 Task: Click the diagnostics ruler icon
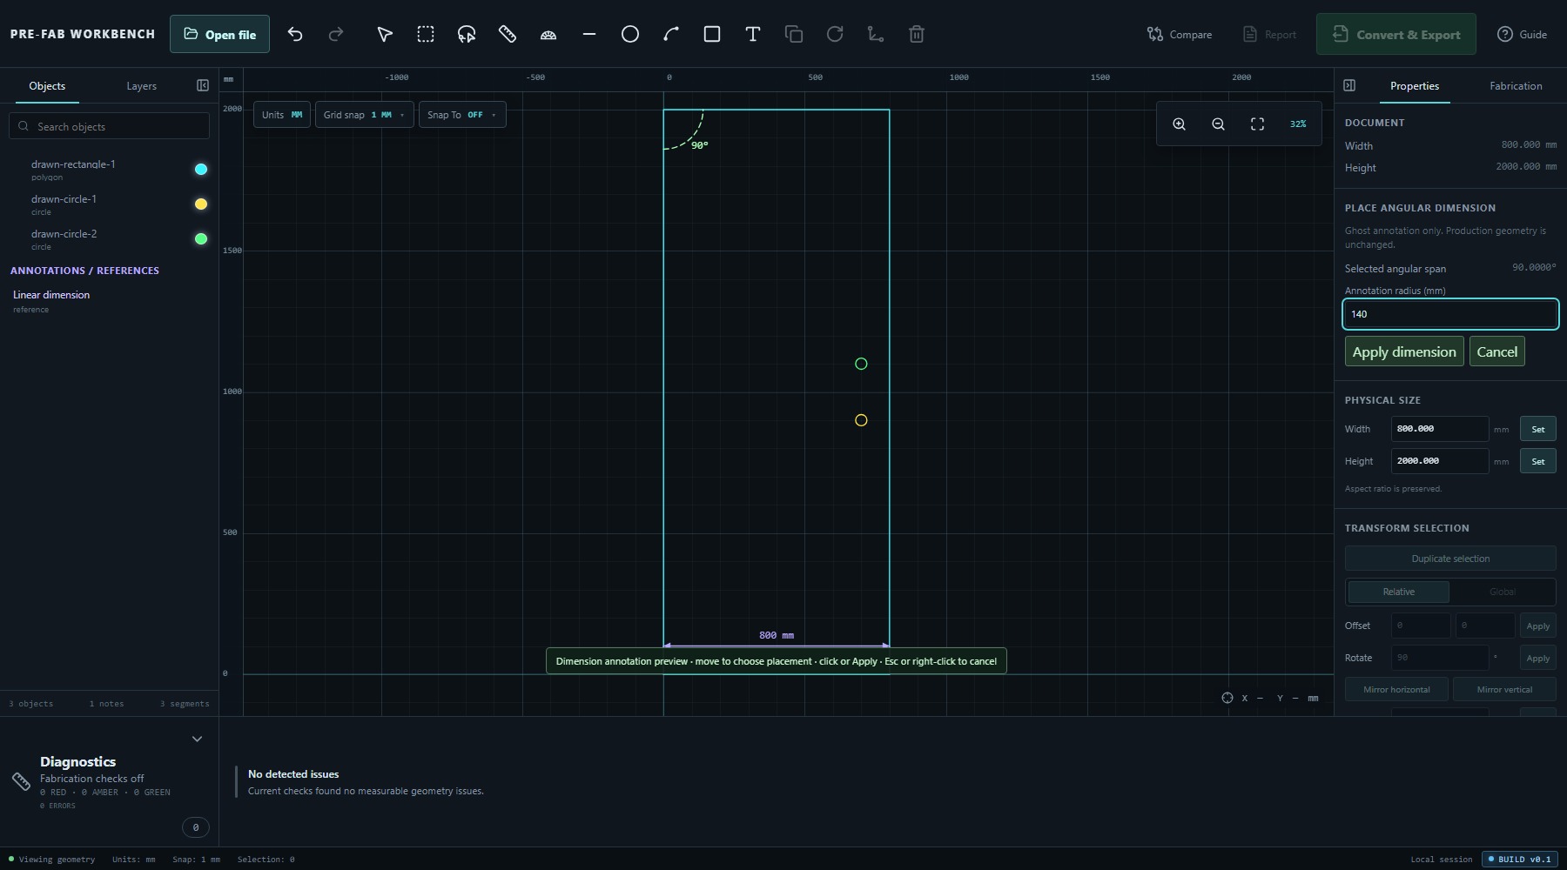21,780
